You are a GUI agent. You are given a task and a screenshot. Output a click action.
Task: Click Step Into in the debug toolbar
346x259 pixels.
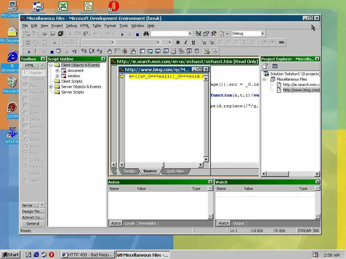84,51
